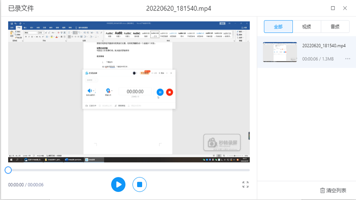Open the microphone source dropdown arrow
356x200 pixels.
point(94,91)
